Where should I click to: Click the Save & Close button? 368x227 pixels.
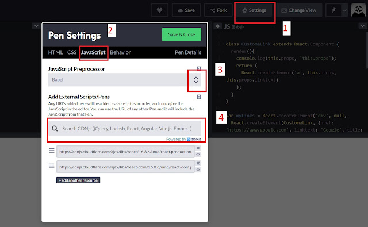[x=182, y=34]
